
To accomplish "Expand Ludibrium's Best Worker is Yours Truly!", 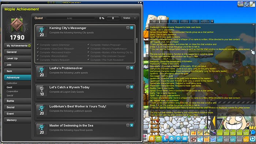I will click(132, 106).
